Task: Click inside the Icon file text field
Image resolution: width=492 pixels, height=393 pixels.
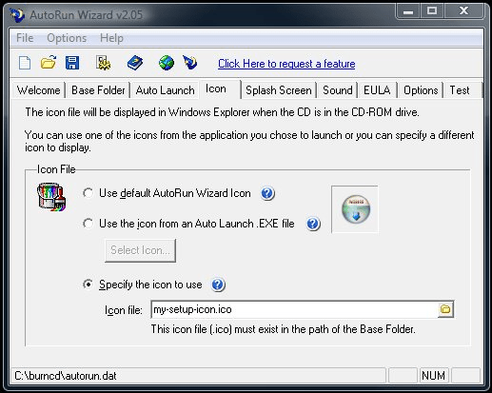Action: [x=294, y=309]
